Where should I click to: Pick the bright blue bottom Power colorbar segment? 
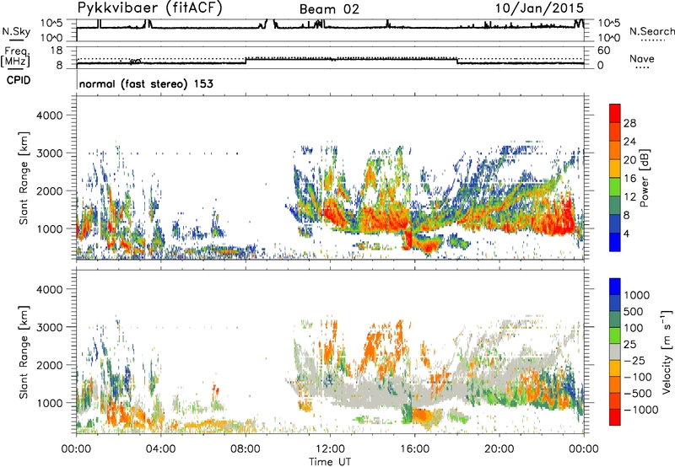click(615, 242)
